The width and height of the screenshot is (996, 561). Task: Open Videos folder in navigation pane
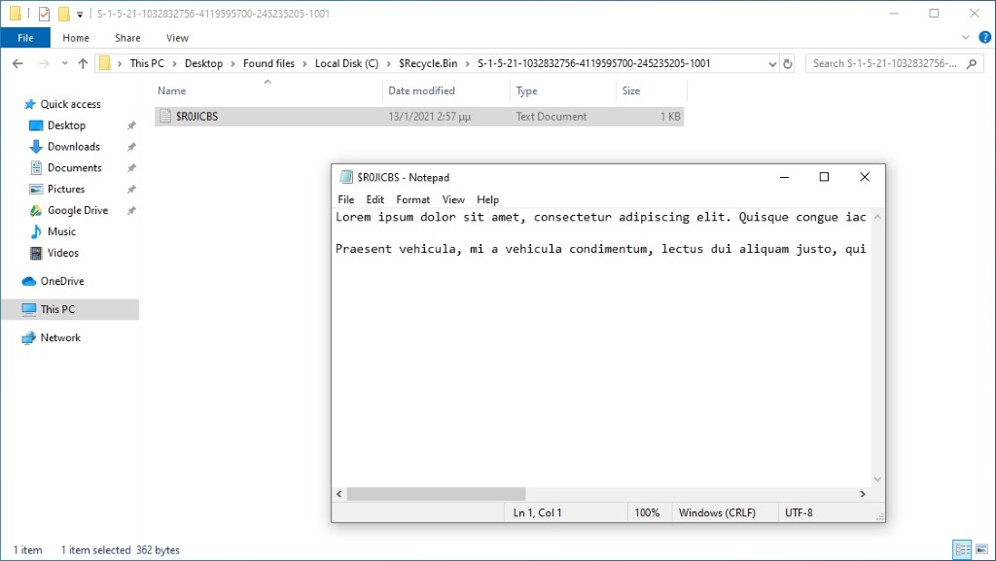click(x=63, y=253)
